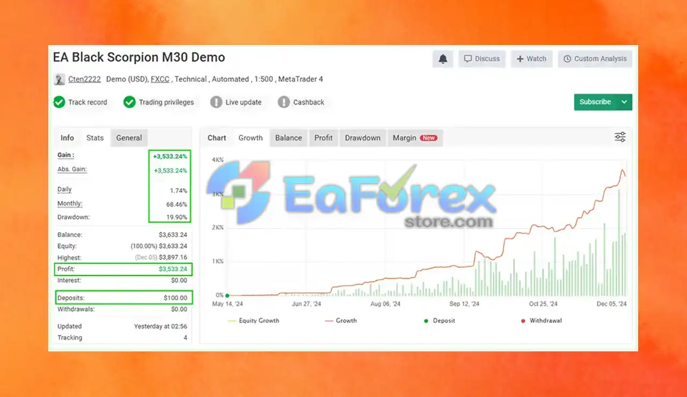Image resolution: width=687 pixels, height=397 pixels.
Task: Click the Dec 05, '24 axis label
Action: [x=612, y=304]
